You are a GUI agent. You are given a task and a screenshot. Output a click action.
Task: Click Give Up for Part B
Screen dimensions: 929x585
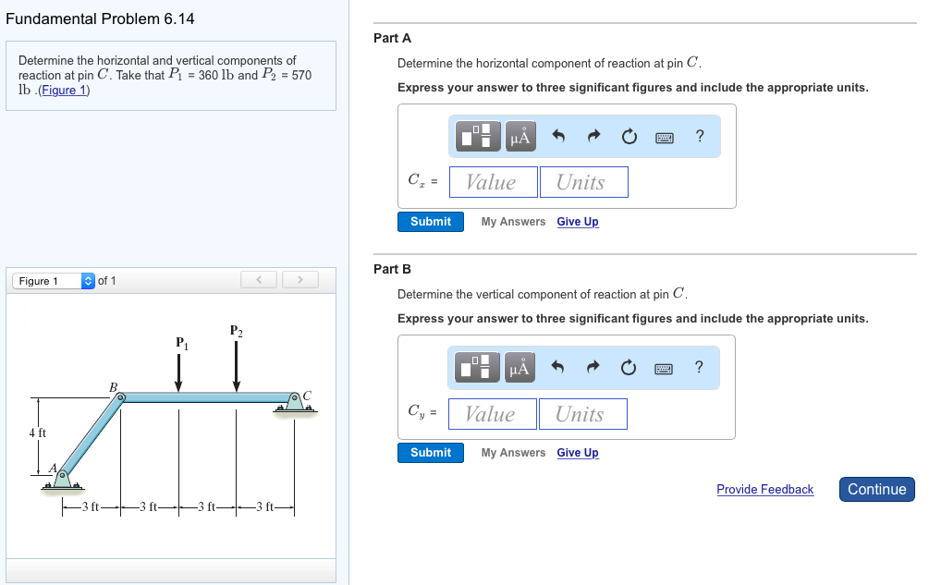point(577,453)
